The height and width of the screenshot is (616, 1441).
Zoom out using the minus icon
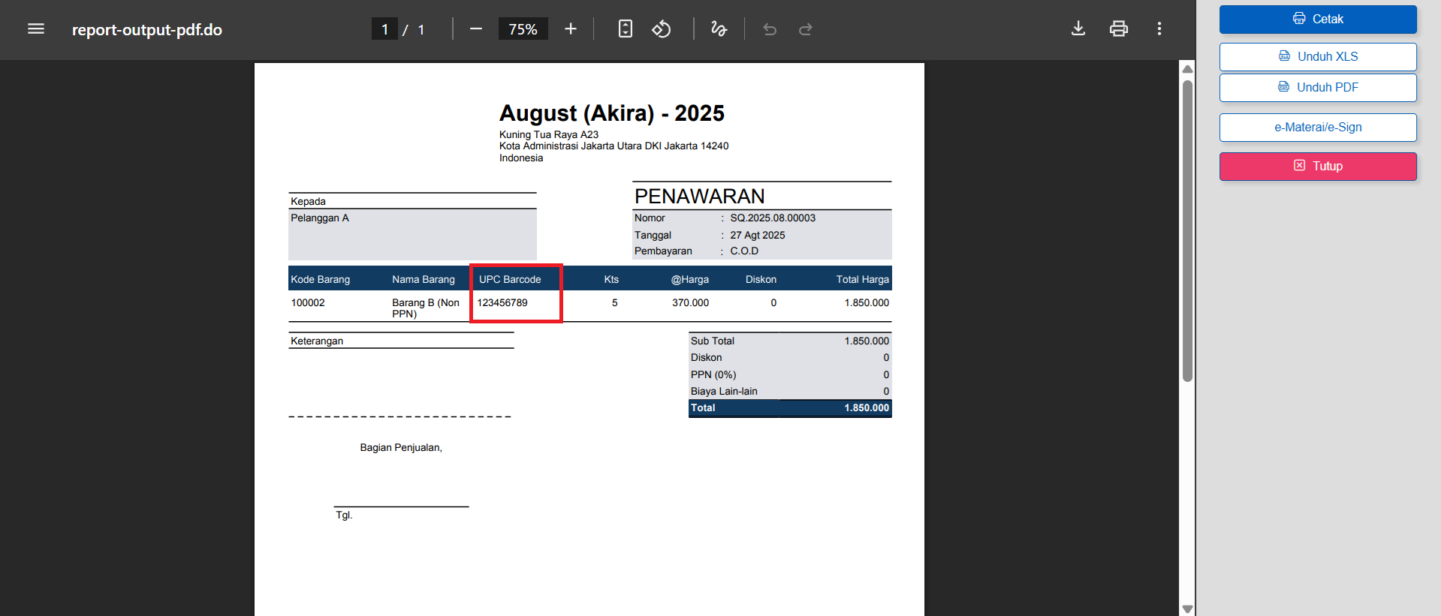pyautogui.click(x=476, y=29)
